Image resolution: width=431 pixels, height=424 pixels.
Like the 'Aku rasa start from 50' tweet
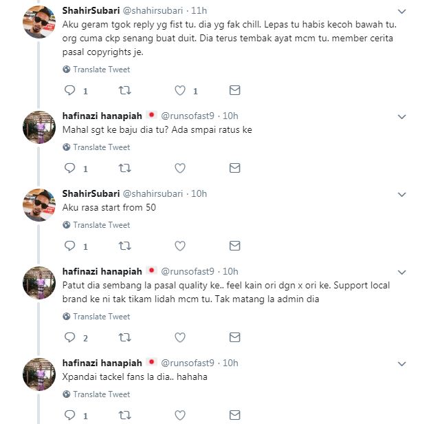pyautogui.click(x=180, y=246)
